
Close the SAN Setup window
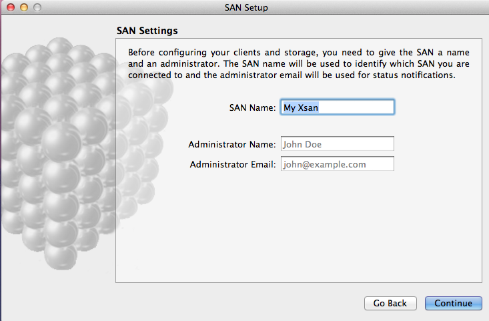click(x=11, y=7)
